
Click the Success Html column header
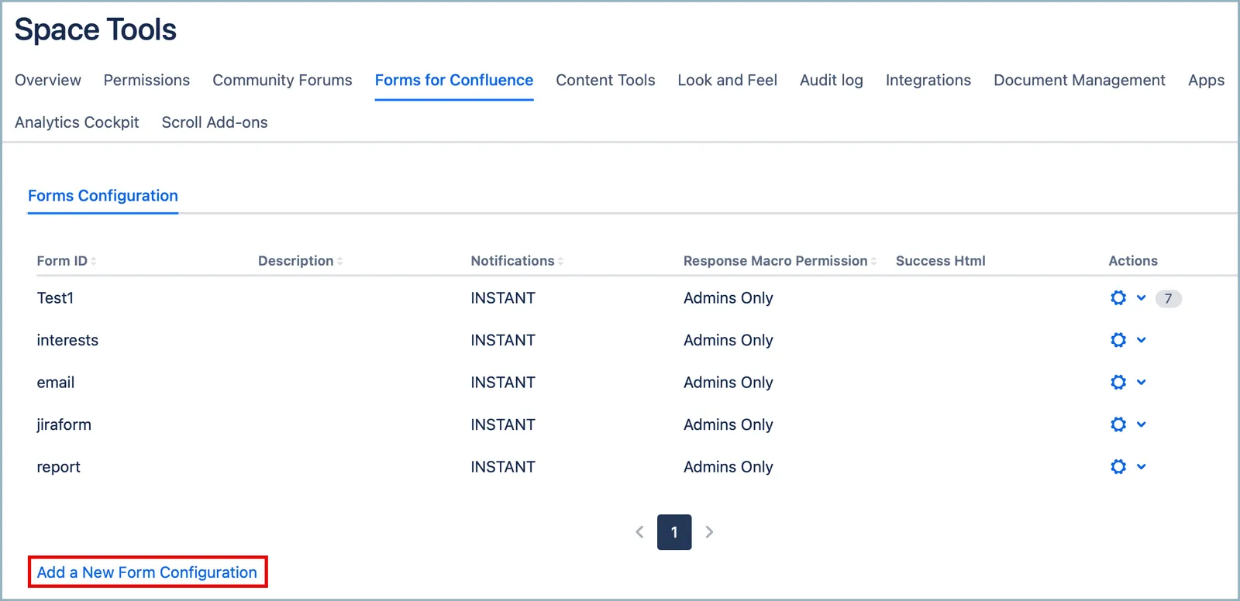pyautogui.click(x=941, y=261)
